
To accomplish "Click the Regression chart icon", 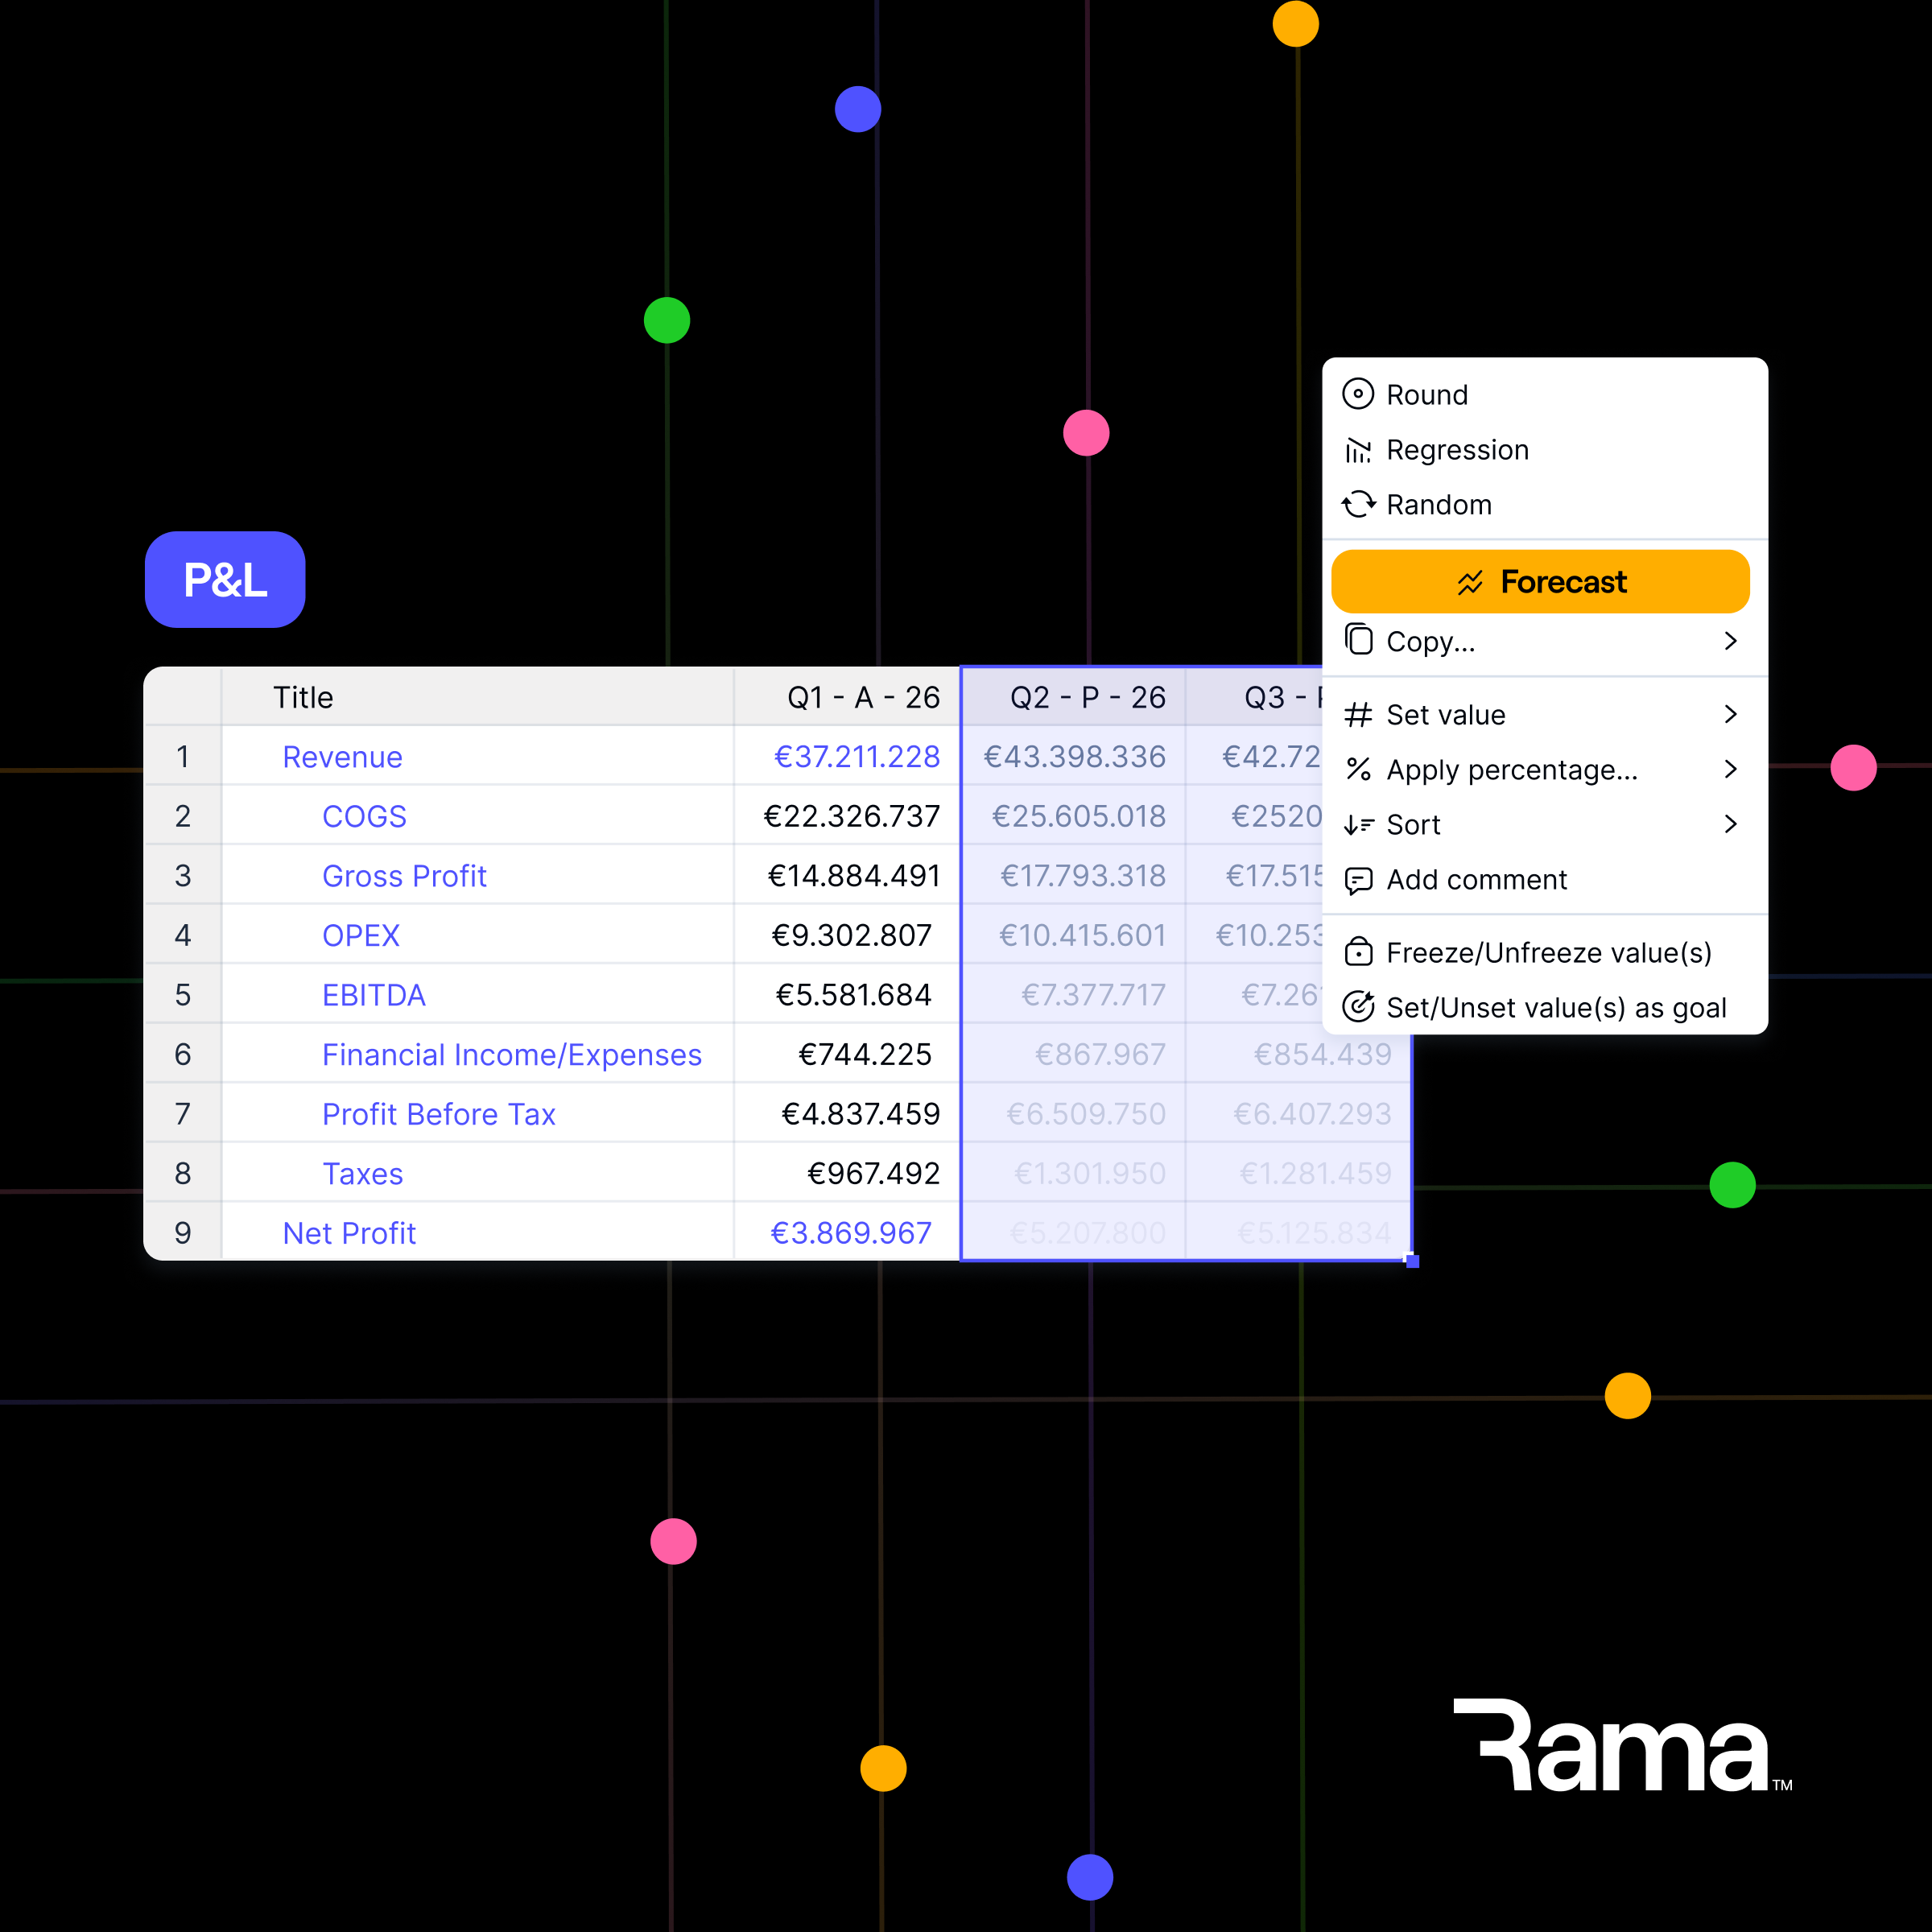I will [x=1358, y=450].
